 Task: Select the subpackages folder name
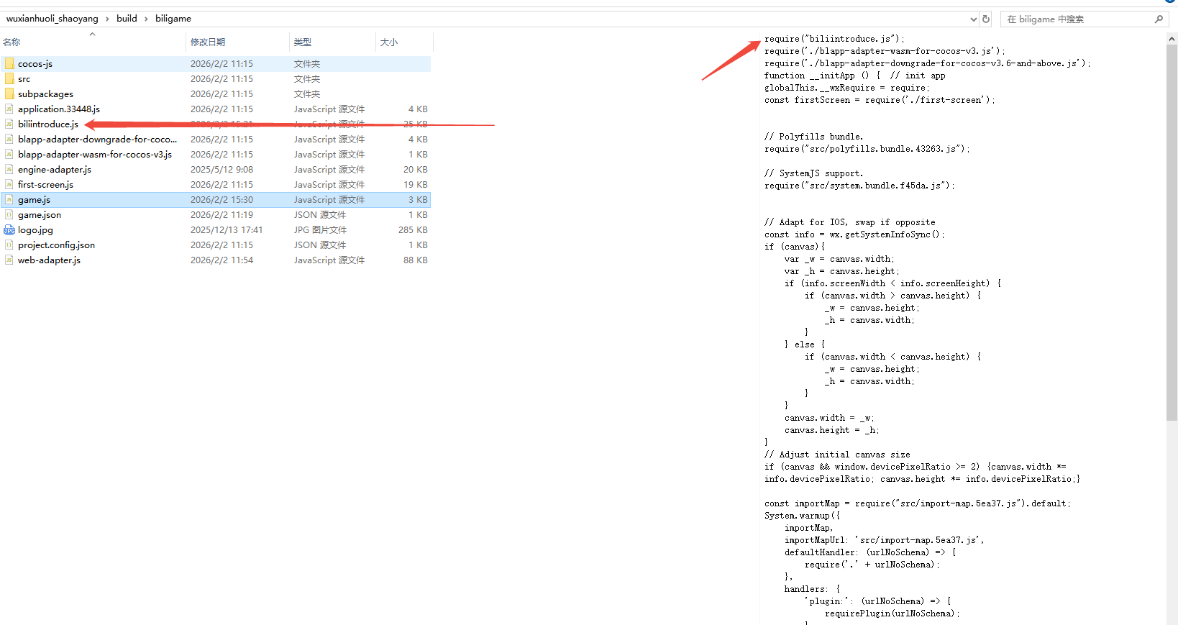[45, 94]
